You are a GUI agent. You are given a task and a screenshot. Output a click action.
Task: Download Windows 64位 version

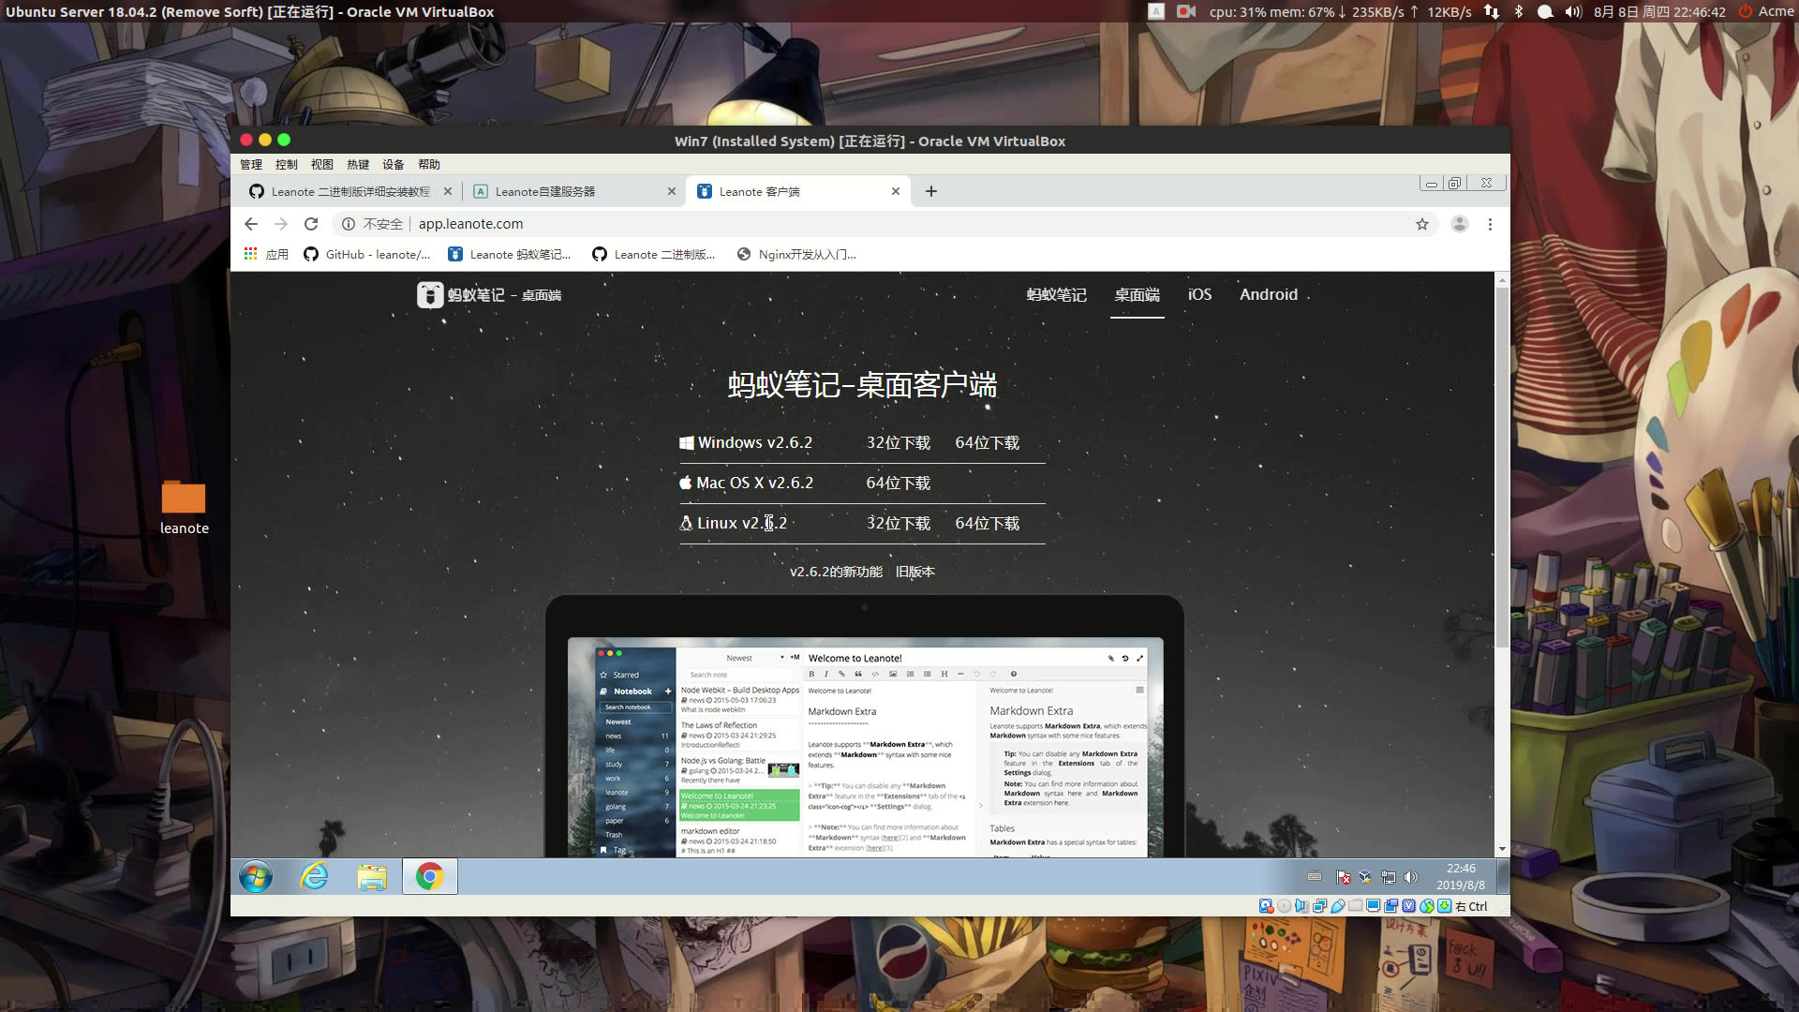coord(987,443)
